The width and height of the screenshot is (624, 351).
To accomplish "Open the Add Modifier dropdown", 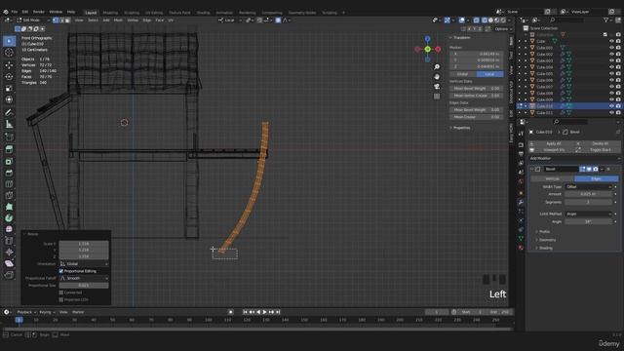I will [x=574, y=158].
